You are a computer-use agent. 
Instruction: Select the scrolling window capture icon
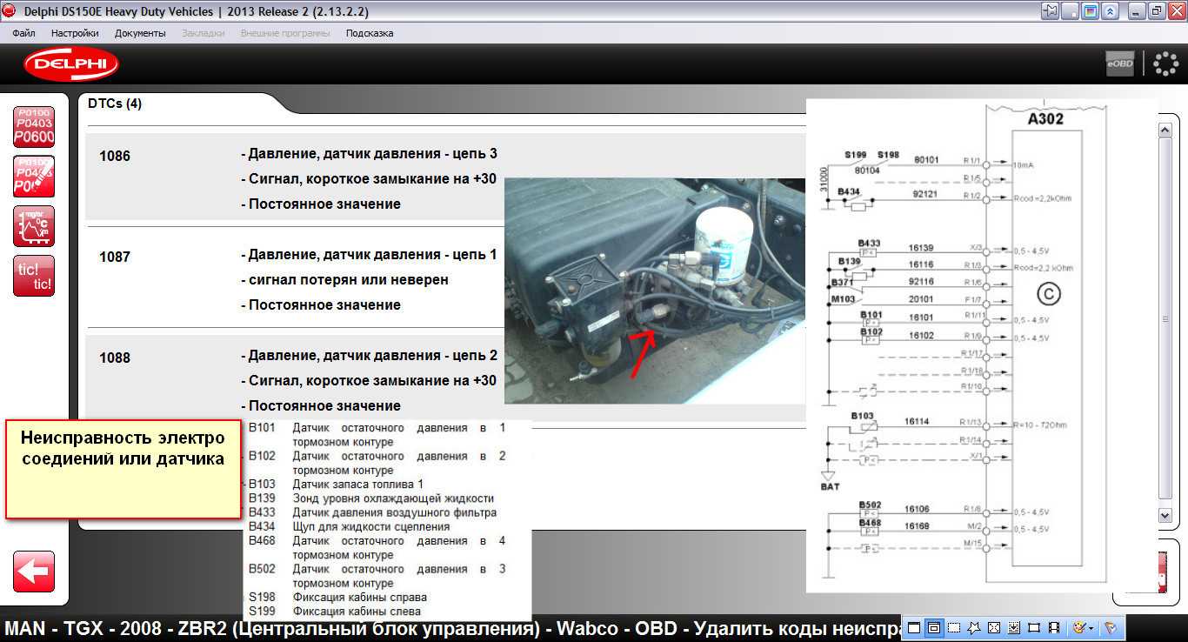click(1014, 627)
